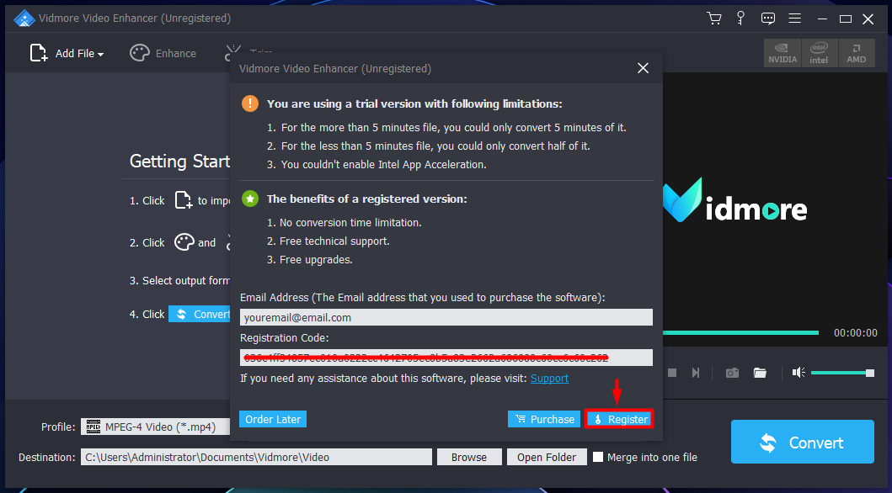892x493 pixels.
Task: Mute audio with the speaker icon
Action: coord(799,373)
